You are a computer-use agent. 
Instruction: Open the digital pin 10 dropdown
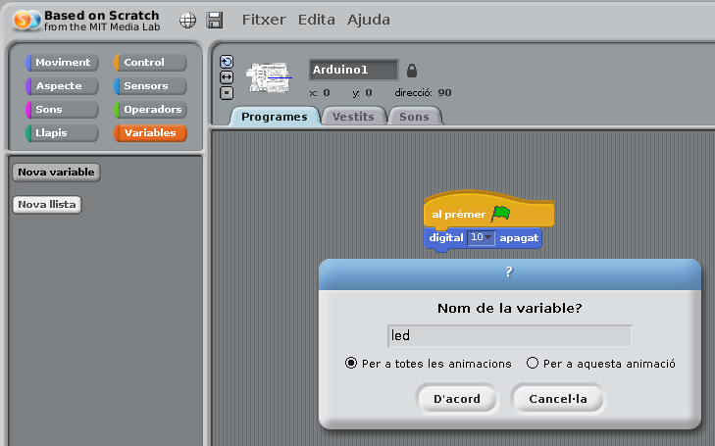coord(481,237)
